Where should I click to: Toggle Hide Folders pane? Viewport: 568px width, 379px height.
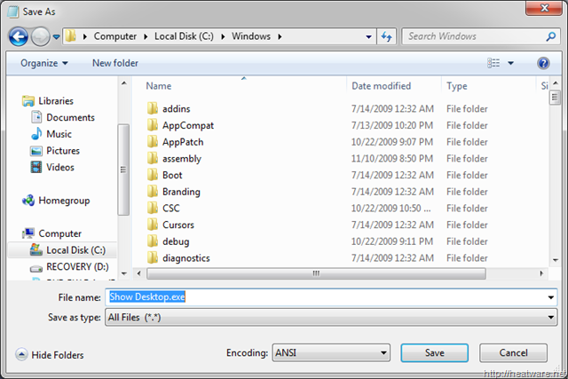pos(50,355)
